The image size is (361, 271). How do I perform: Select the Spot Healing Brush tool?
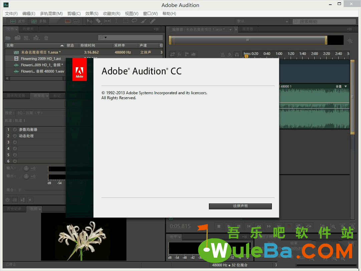click(x=152, y=21)
